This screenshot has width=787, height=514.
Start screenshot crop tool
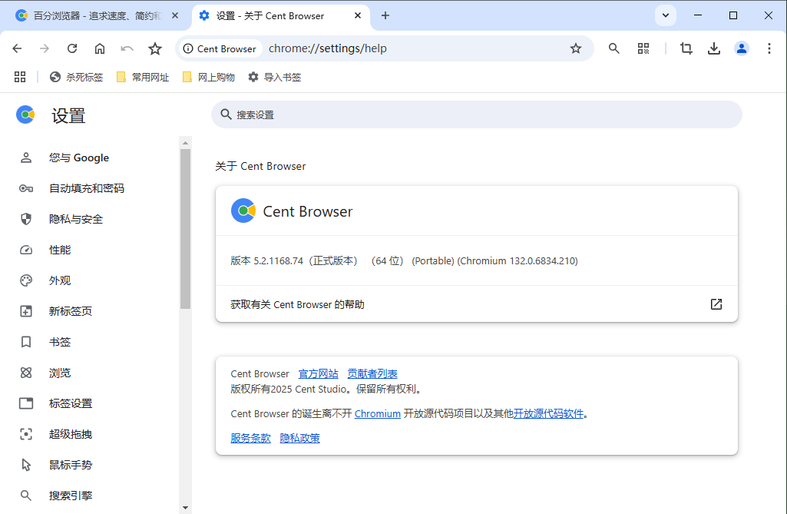[x=686, y=48]
